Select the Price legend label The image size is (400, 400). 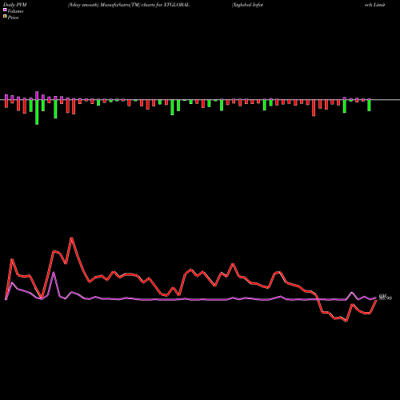[13, 18]
